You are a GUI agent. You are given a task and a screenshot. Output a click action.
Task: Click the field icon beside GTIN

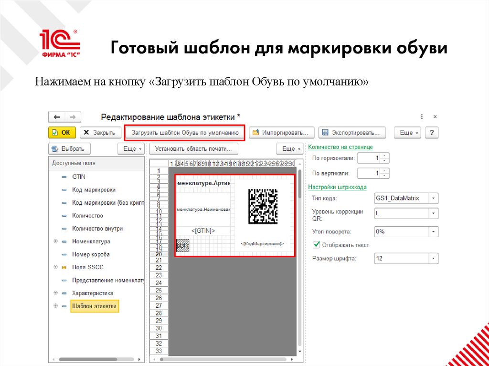pyautogui.click(x=64, y=177)
